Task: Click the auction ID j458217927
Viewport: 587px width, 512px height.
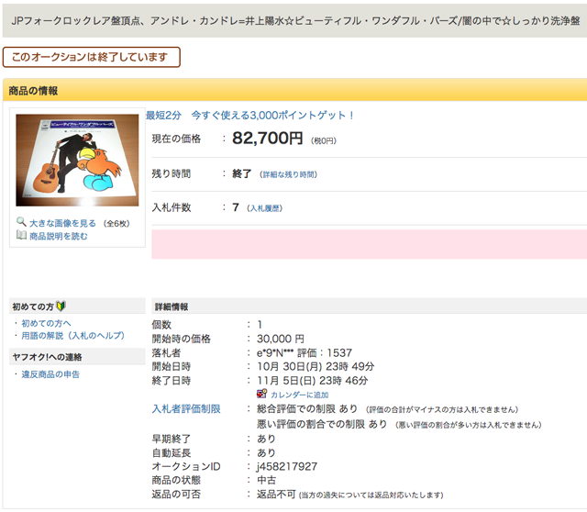Action: [x=287, y=466]
